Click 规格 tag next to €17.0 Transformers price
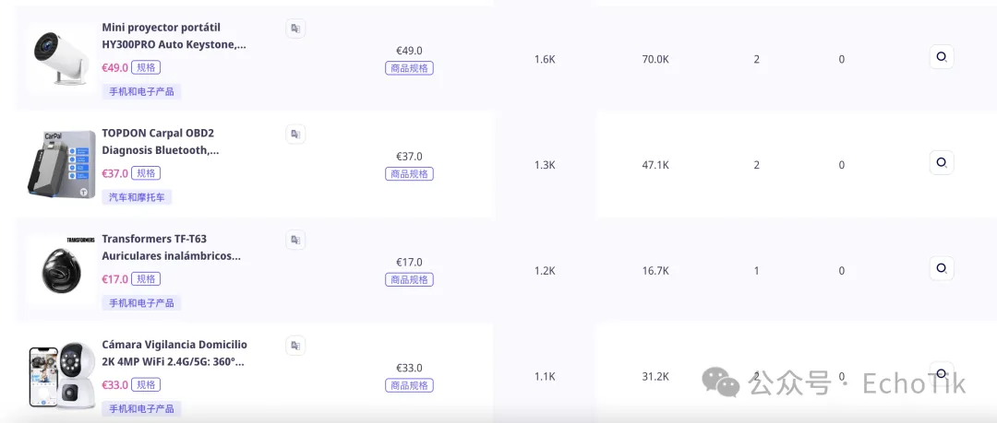The width and height of the screenshot is (997, 423). [146, 279]
